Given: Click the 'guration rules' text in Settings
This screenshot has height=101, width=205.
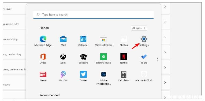Looking at the screenshot, I should click(x=11, y=24).
